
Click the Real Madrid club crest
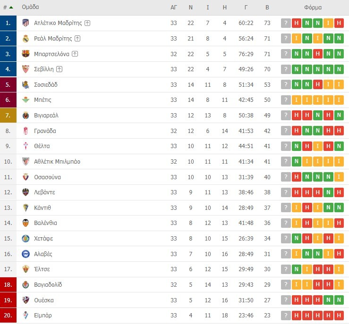[26, 39]
